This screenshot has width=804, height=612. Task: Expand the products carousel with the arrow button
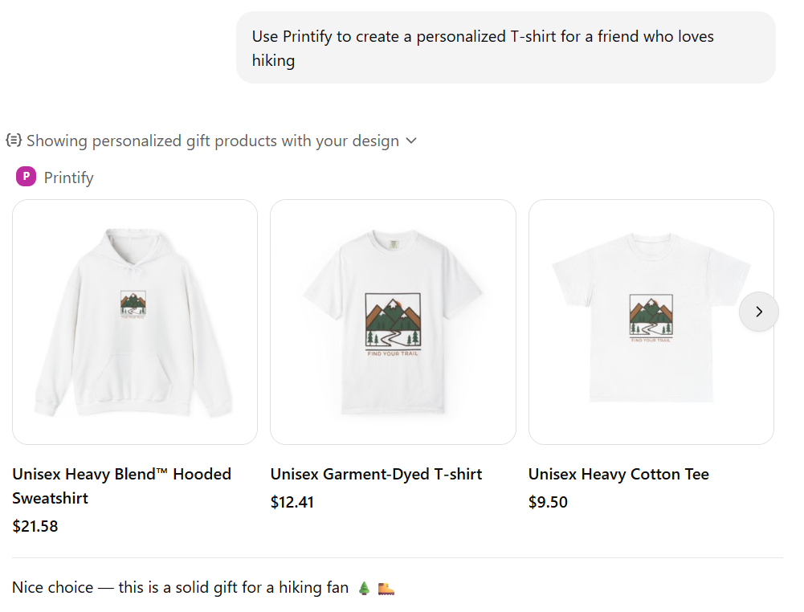(x=758, y=312)
